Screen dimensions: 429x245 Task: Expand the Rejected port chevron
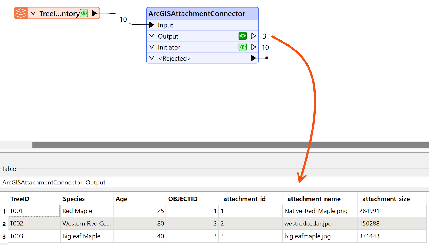pos(152,58)
